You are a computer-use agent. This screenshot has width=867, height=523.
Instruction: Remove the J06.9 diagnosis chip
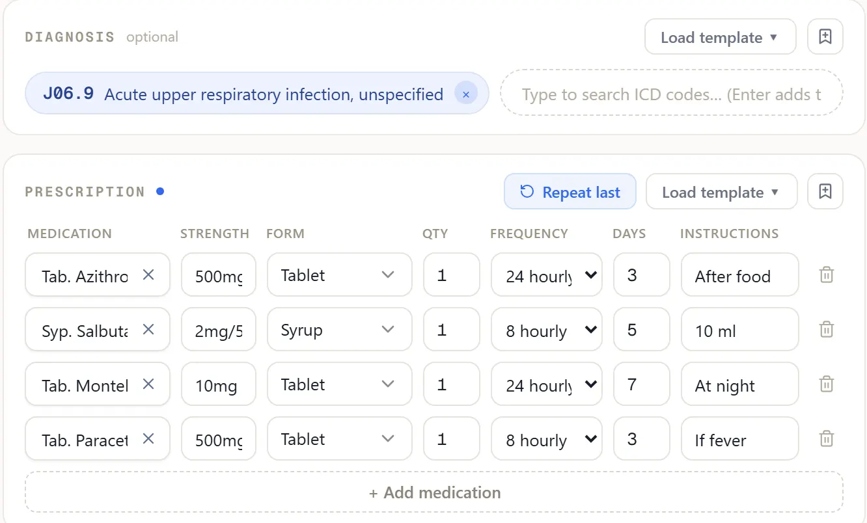click(x=465, y=94)
